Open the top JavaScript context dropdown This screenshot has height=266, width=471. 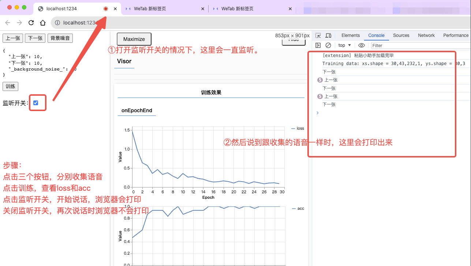345,45
